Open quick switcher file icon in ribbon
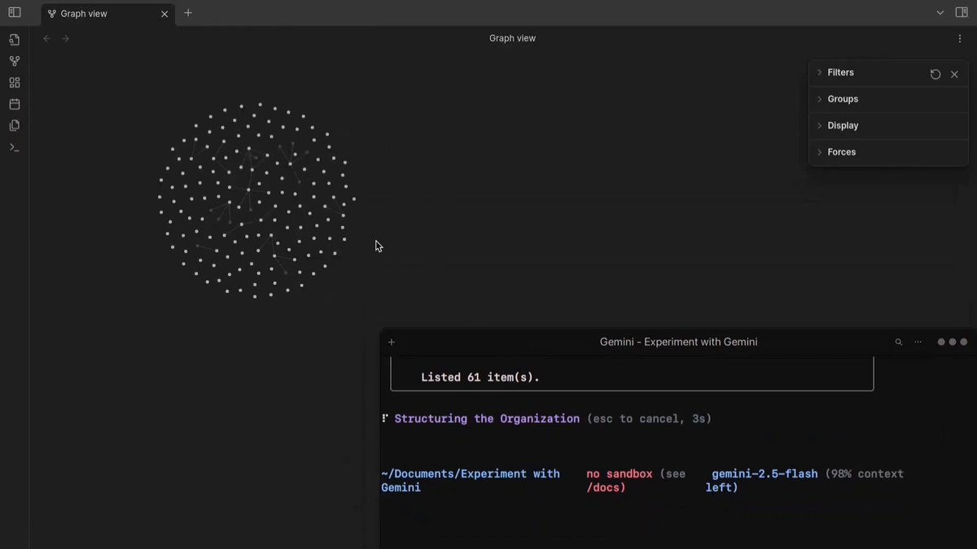Image resolution: width=977 pixels, height=549 pixels. click(x=14, y=40)
